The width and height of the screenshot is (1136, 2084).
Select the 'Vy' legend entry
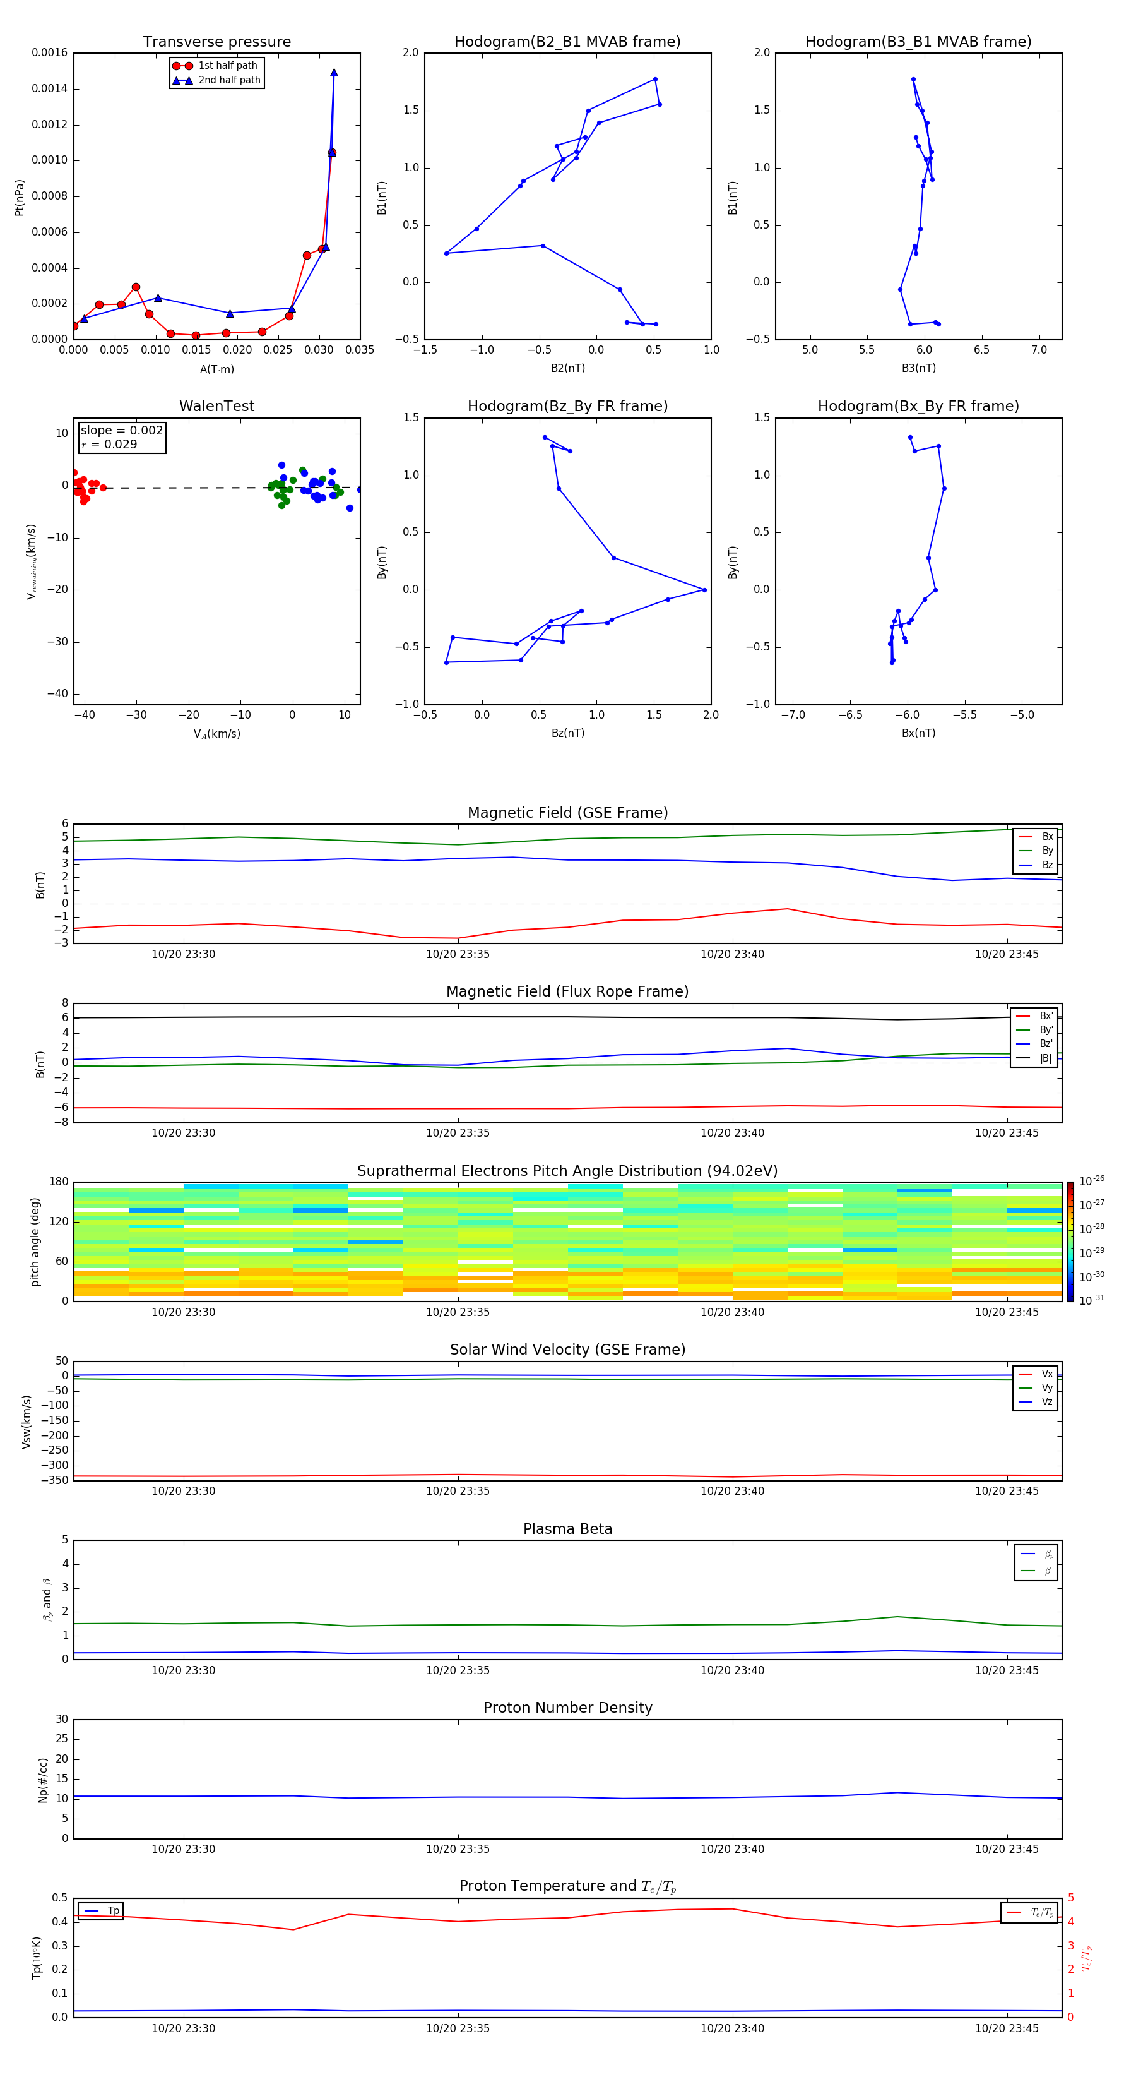1036,1388
